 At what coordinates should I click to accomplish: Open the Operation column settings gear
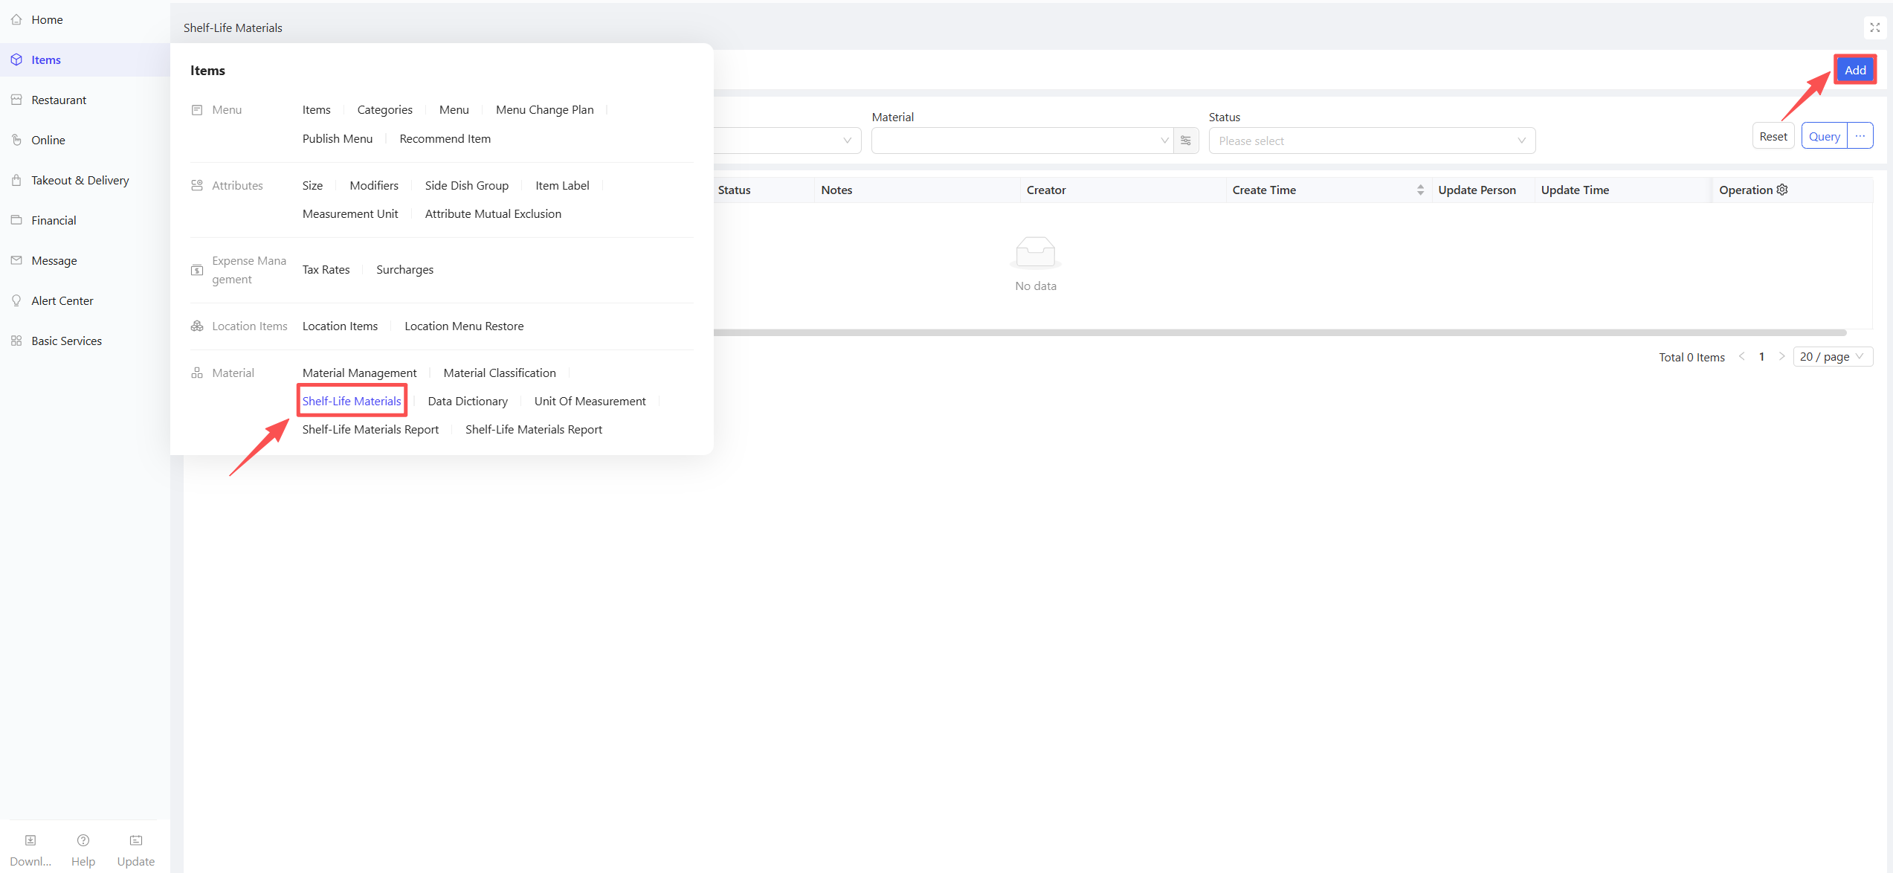(x=1782, y=190)
